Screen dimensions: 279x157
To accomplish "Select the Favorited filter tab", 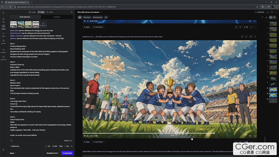I will (87, 17).
